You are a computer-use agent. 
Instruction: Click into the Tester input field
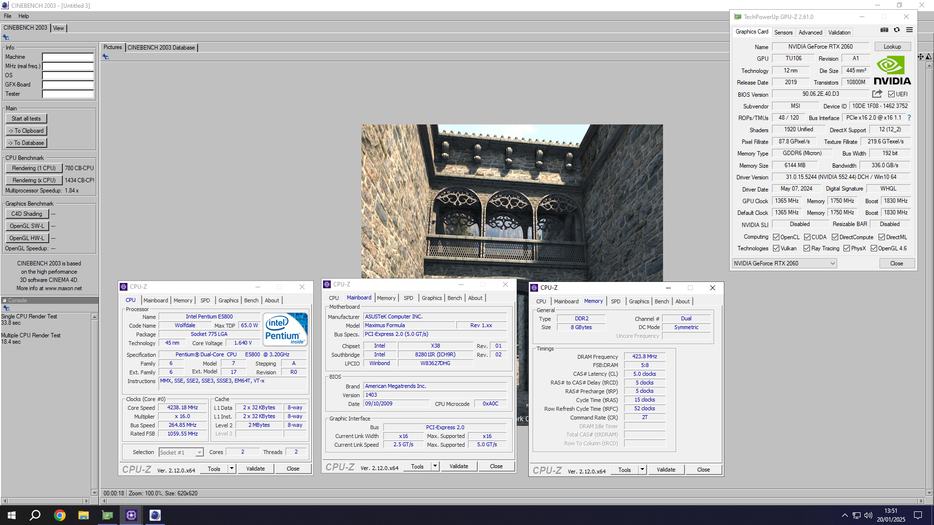tap(68, 94)
